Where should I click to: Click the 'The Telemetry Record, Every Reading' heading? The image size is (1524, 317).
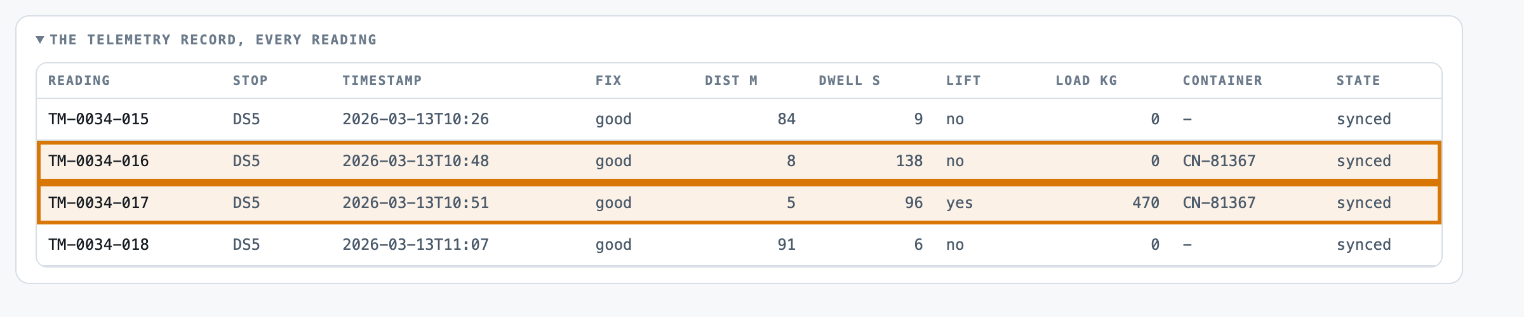click(x=213, y=40)
